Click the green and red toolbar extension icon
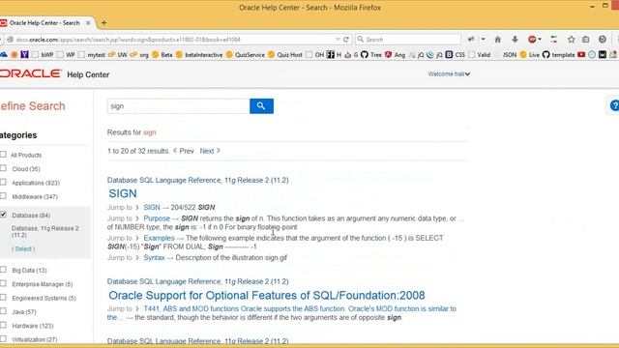The height and width of the screenshot is (348, 619). coord(554,40)
